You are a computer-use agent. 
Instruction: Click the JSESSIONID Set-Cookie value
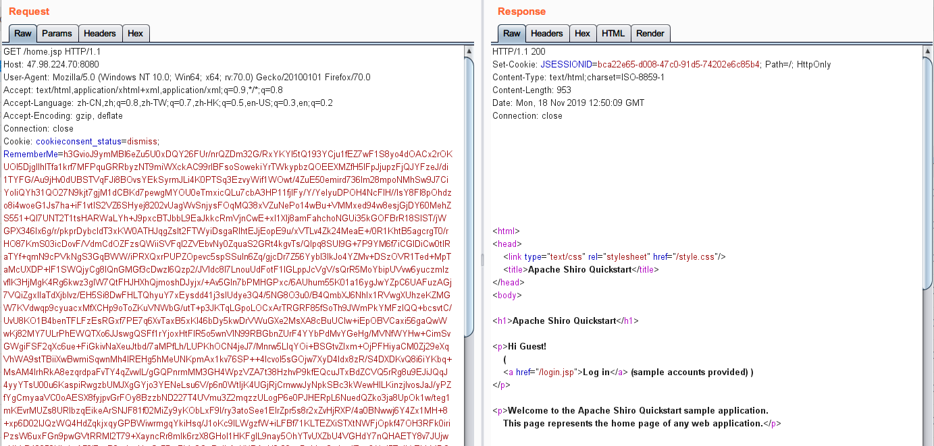[679, 64]
